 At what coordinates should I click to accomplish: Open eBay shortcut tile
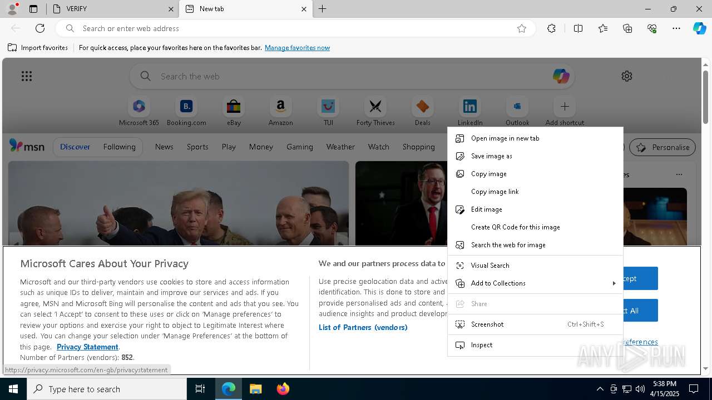[234, 112]
